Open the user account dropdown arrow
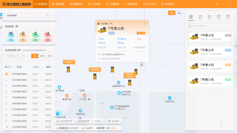 231,4
